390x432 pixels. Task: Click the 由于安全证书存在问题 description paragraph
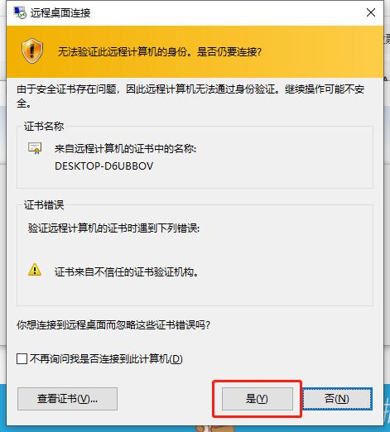point(190,96)
